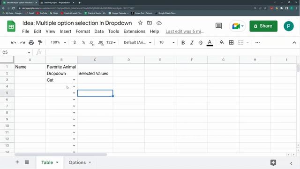Open the Insert menu
This screenshot has height=169, width=300.
(x=66, y=31)
